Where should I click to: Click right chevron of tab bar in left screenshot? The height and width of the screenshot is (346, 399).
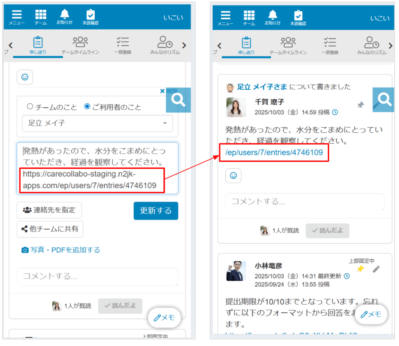point(184,46)
